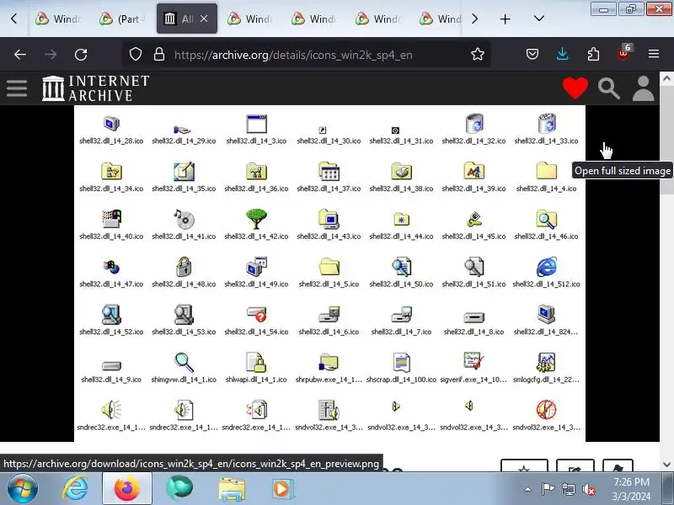Screen dimensions: 674x505
Task: Click the taskbar clock showing 7:26 PM
Action: (631, 489)
